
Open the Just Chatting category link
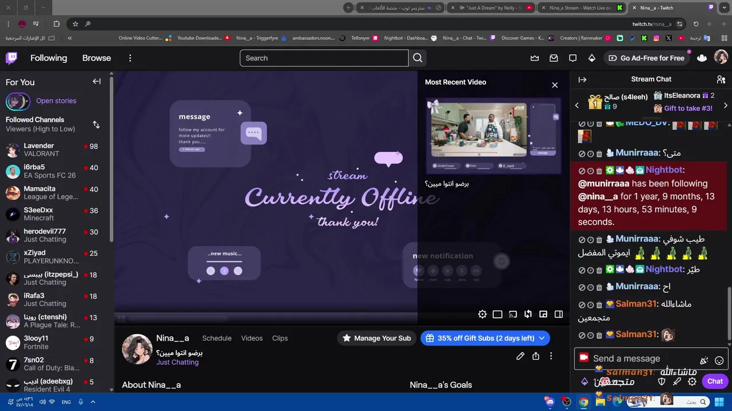(177, 362)
